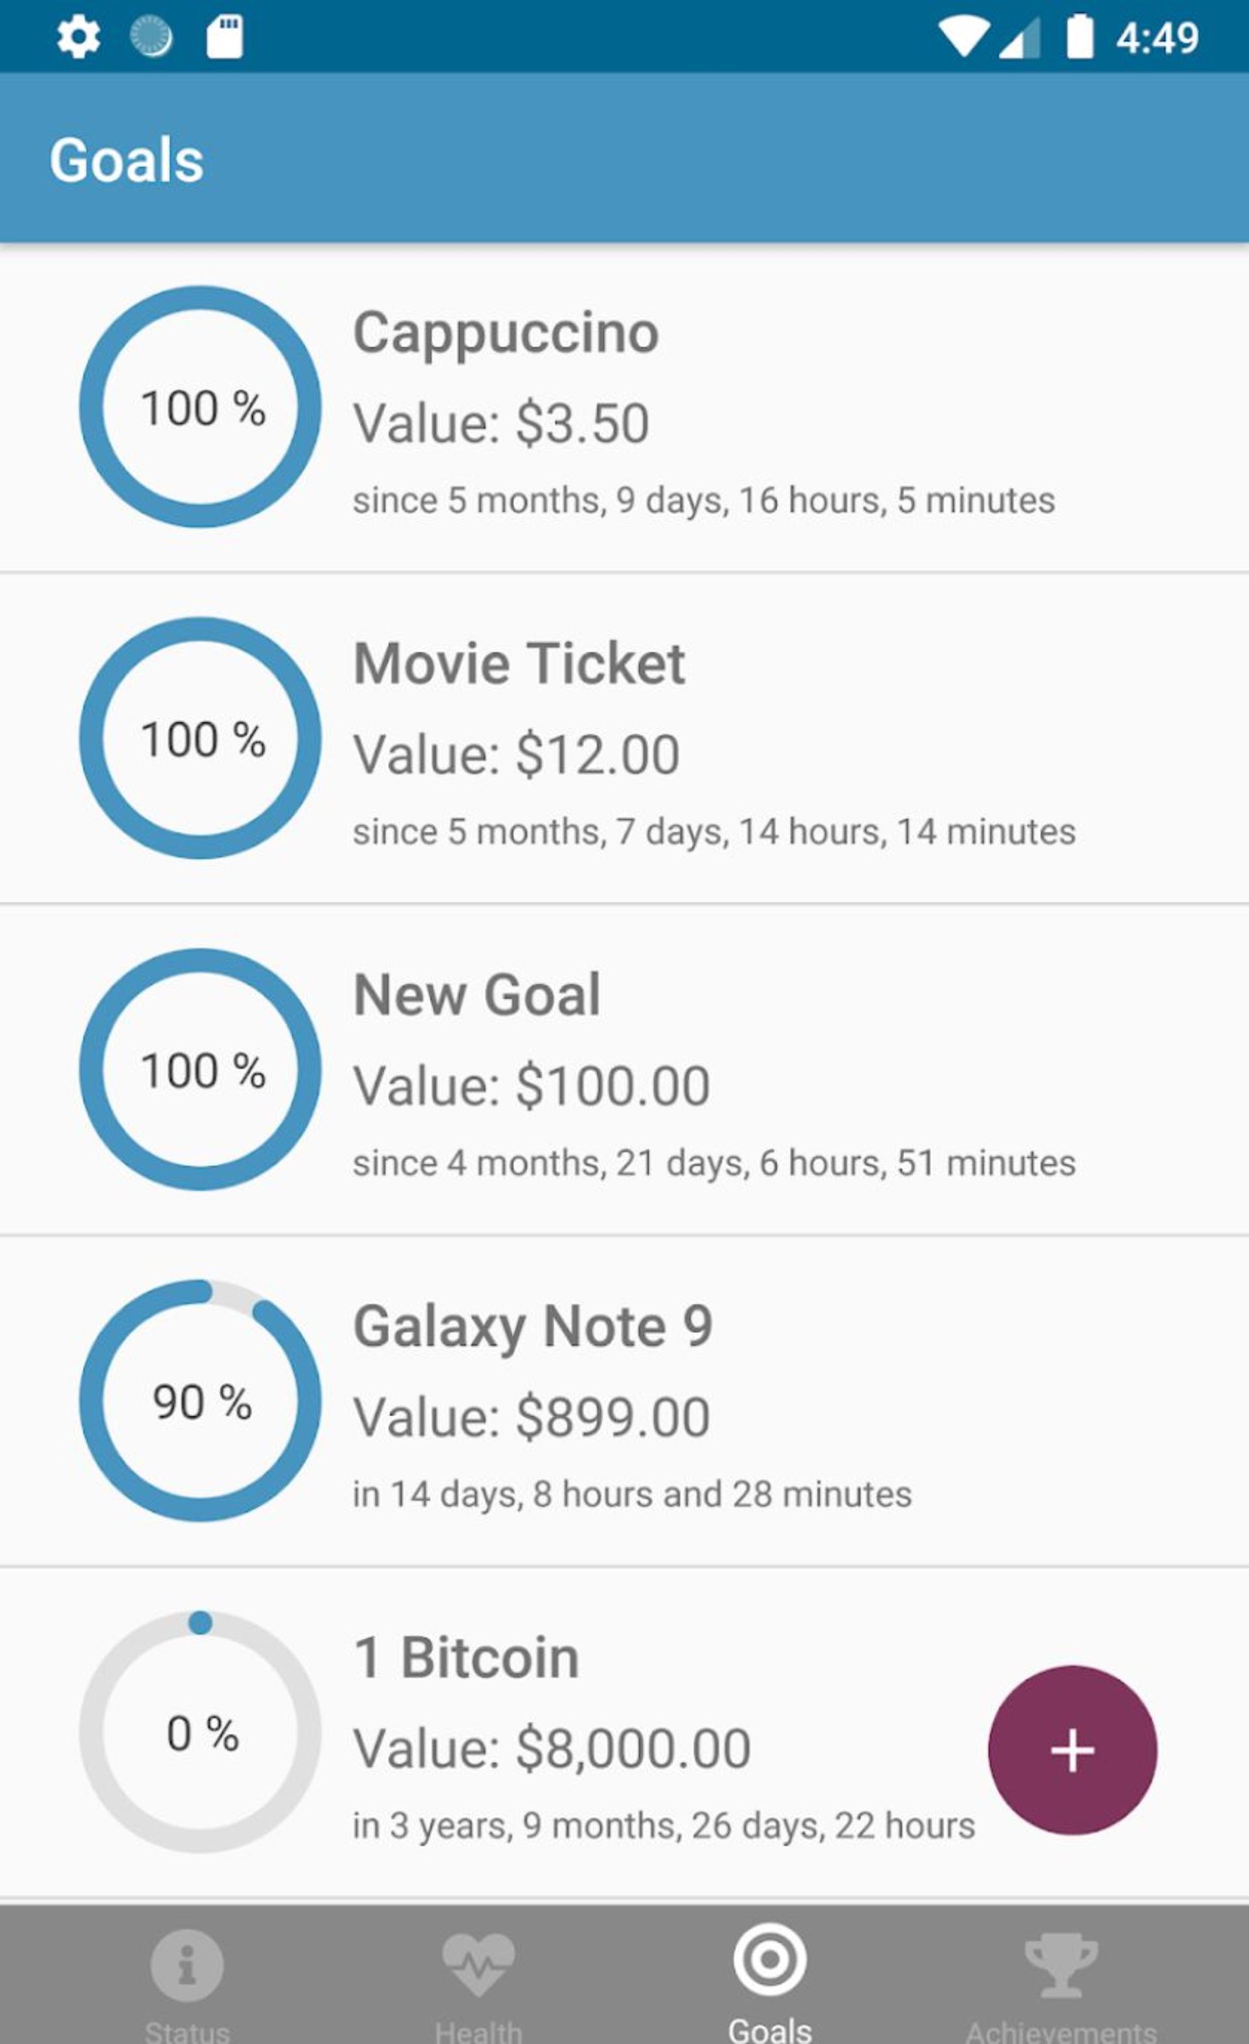Select the Goals target icon
The image size is (1249, 2044).
770,1959
